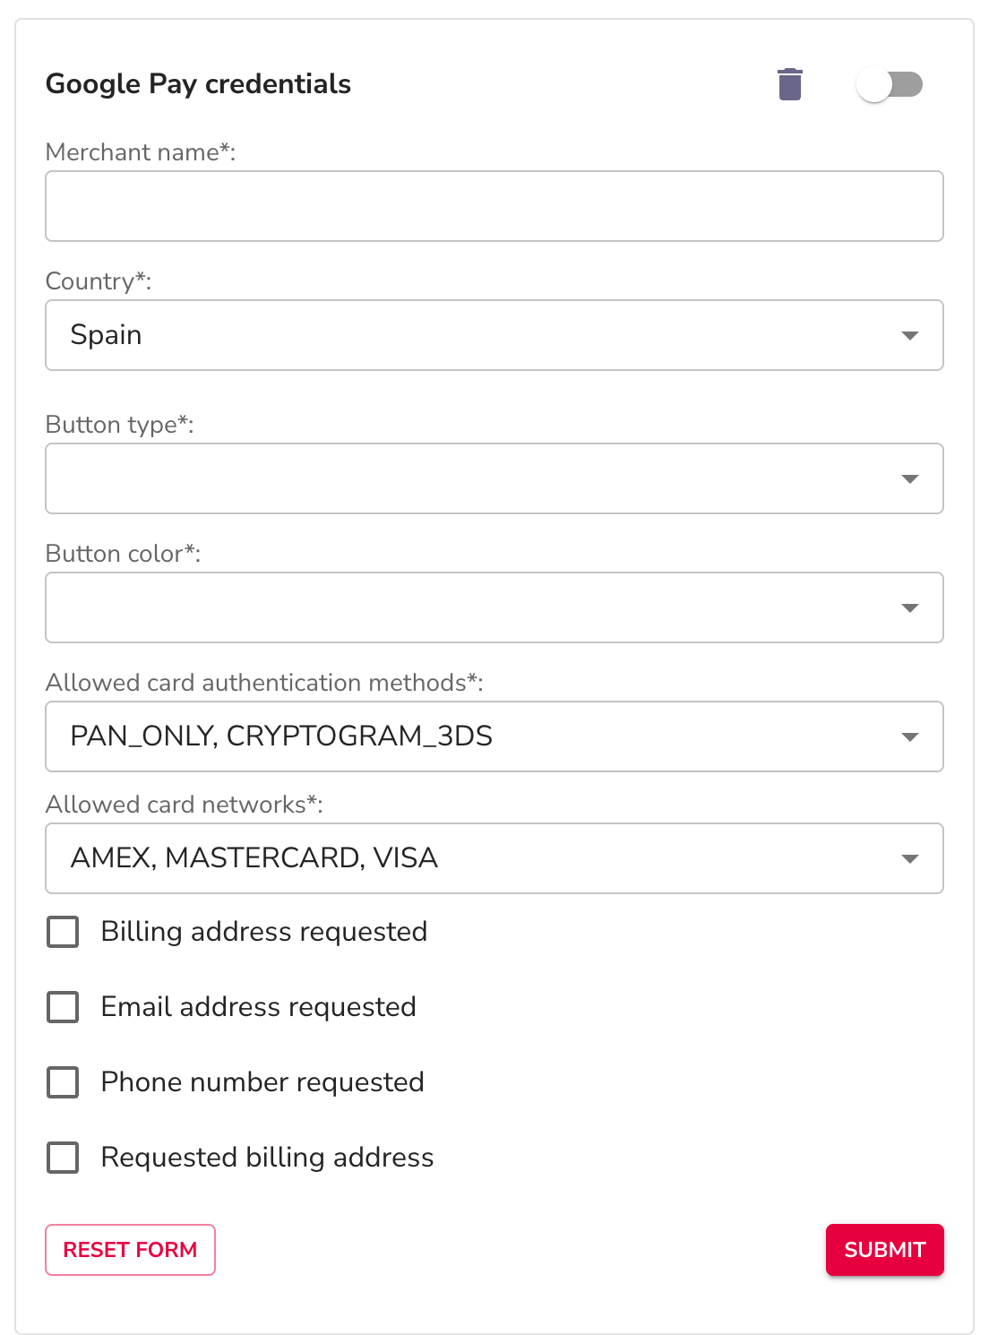Click the Allowed card networks label
This screenshot has width=989, height=1335.
[x=185, y=805]
